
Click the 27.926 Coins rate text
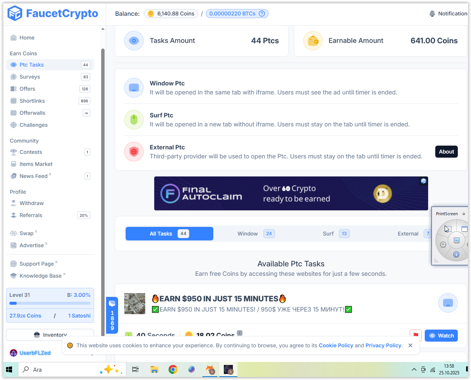click(25, 316)
